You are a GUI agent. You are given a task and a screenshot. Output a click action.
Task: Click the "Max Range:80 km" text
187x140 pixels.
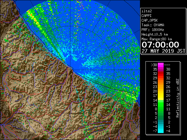pos(157,39)
